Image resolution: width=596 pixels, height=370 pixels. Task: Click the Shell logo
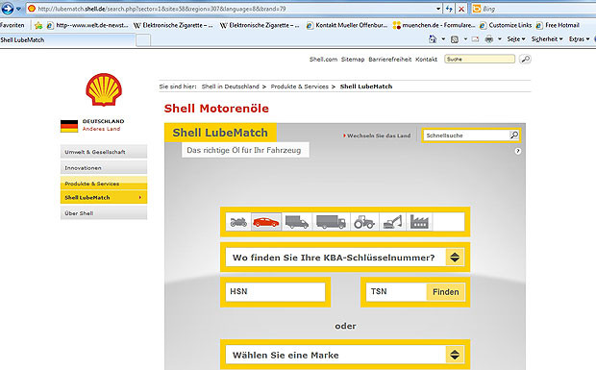[x=104, y=89]
